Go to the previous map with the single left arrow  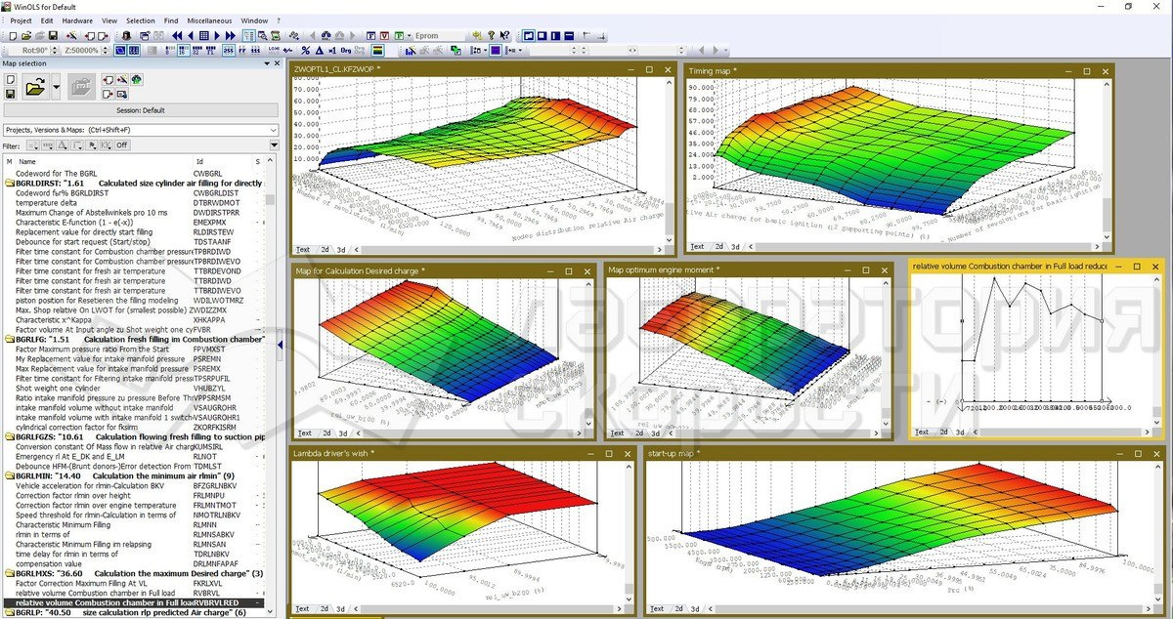(x=191, y=35)
